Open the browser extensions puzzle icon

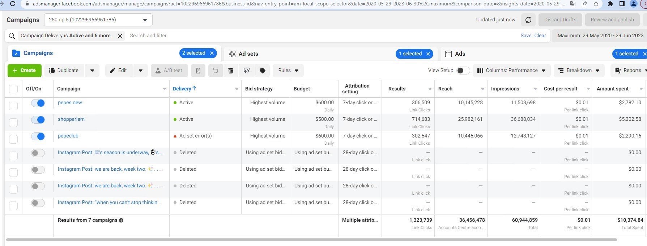[610, 4]
